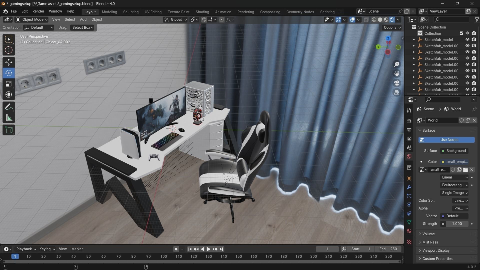The image size is (480, 270).
Task: Select the Select Box tool
Action: click(x=9, y=39)
